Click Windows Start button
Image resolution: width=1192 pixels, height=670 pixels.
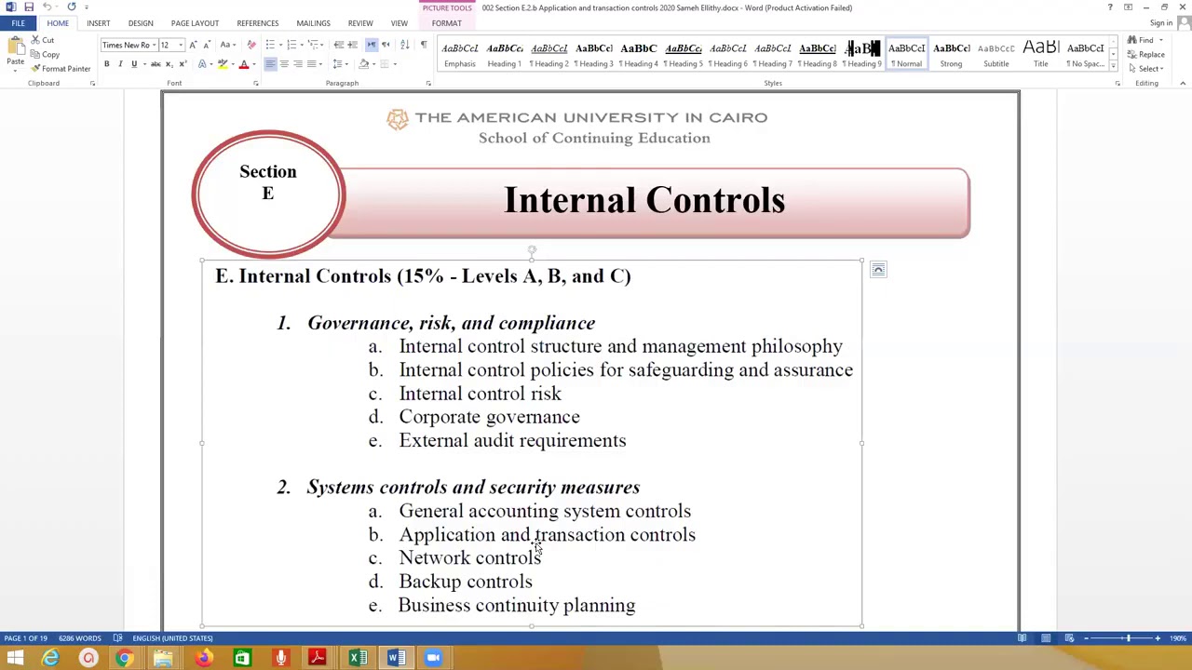pyautogui.click(x=15, y=659)
